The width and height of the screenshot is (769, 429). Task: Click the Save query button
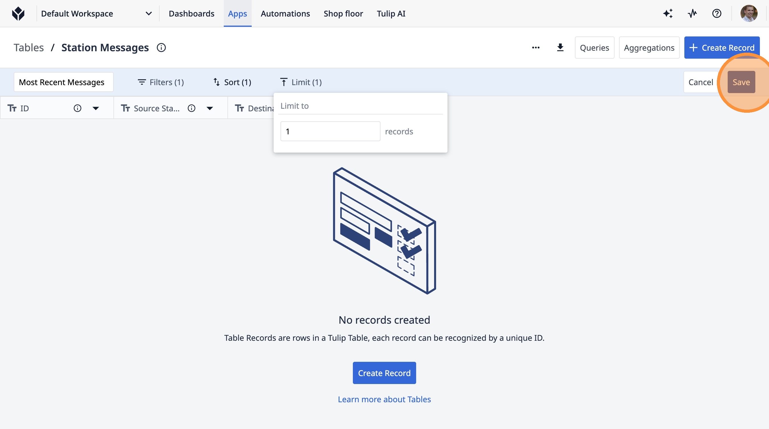tap(741, 82)
